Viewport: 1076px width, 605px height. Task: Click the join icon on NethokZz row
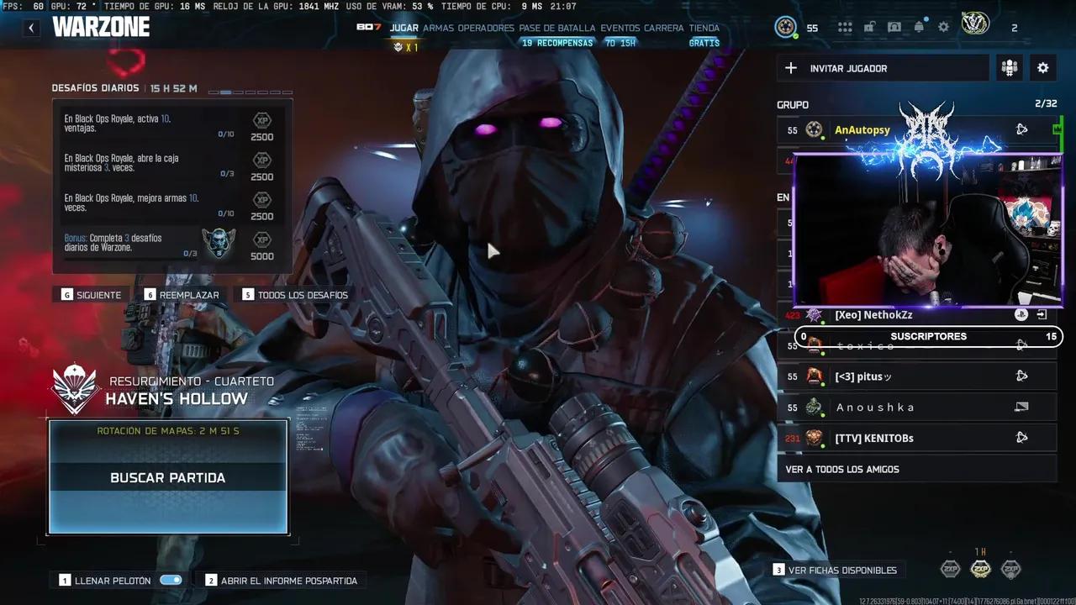click(x=1042, y=315)
